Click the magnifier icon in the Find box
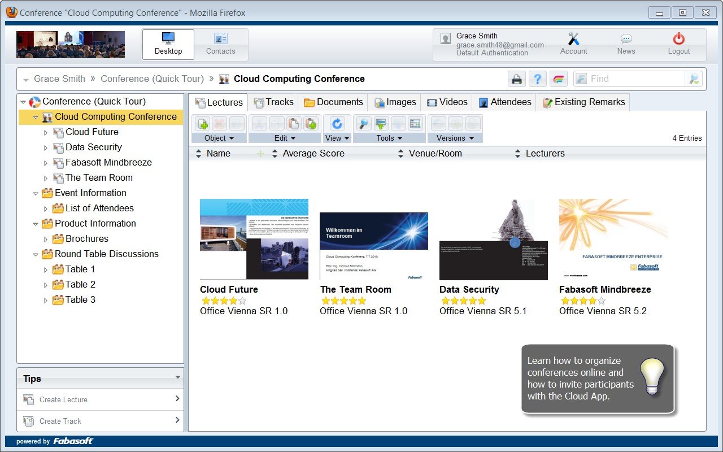 pos(694,79)
